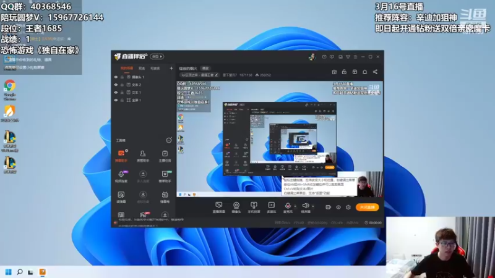The width and height of the screenshot is (495, 278).
Task: Open the mail envelope icon in title bar
Action: point(324,57)
